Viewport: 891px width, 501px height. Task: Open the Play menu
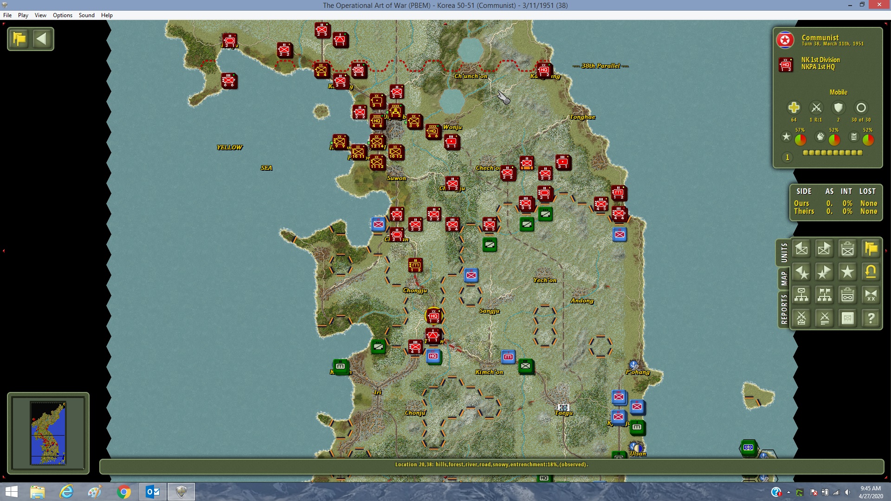pyautogui.click(x=23, y=15)
